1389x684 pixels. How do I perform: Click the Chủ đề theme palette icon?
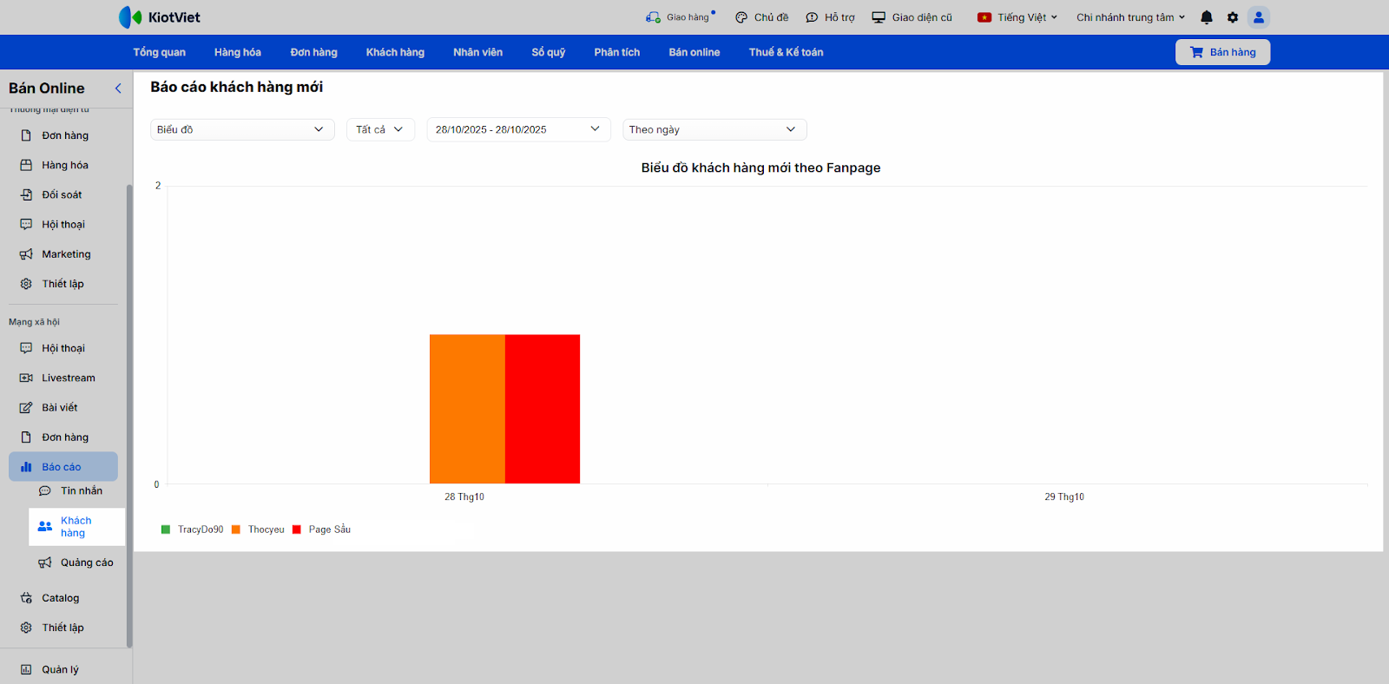(x=741, y=17)
